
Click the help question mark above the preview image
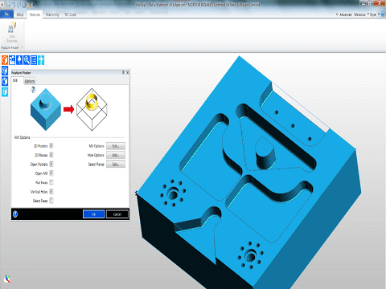pyautogui.click(x=33, y=90)
